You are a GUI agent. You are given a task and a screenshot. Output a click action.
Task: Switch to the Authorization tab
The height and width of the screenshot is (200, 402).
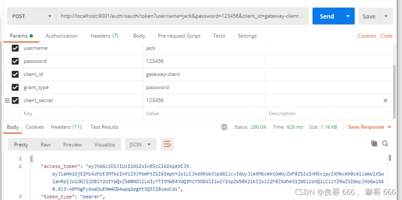tap(61, 36)
